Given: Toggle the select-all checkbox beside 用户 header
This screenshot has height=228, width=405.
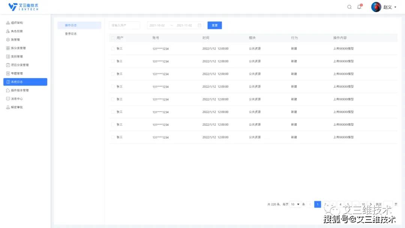Looking at the screenshot, I should (x=112, y=38).
